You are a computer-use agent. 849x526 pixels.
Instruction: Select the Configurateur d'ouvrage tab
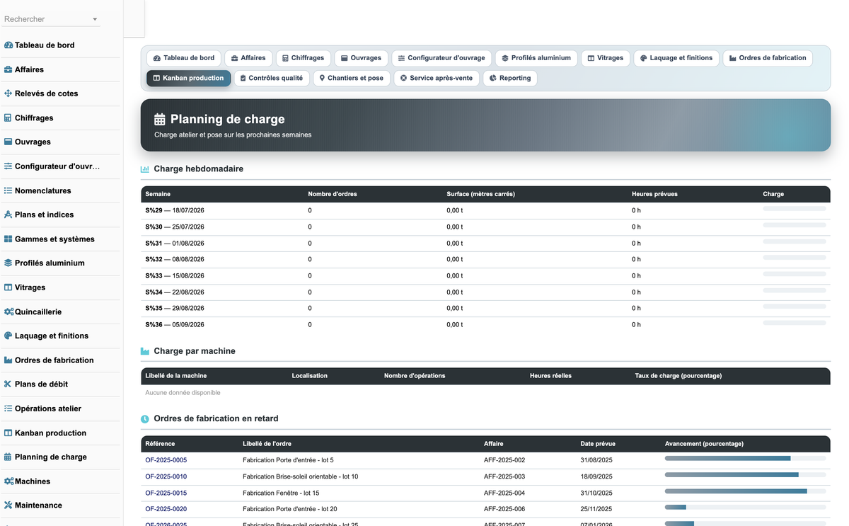tap(441, 58)
